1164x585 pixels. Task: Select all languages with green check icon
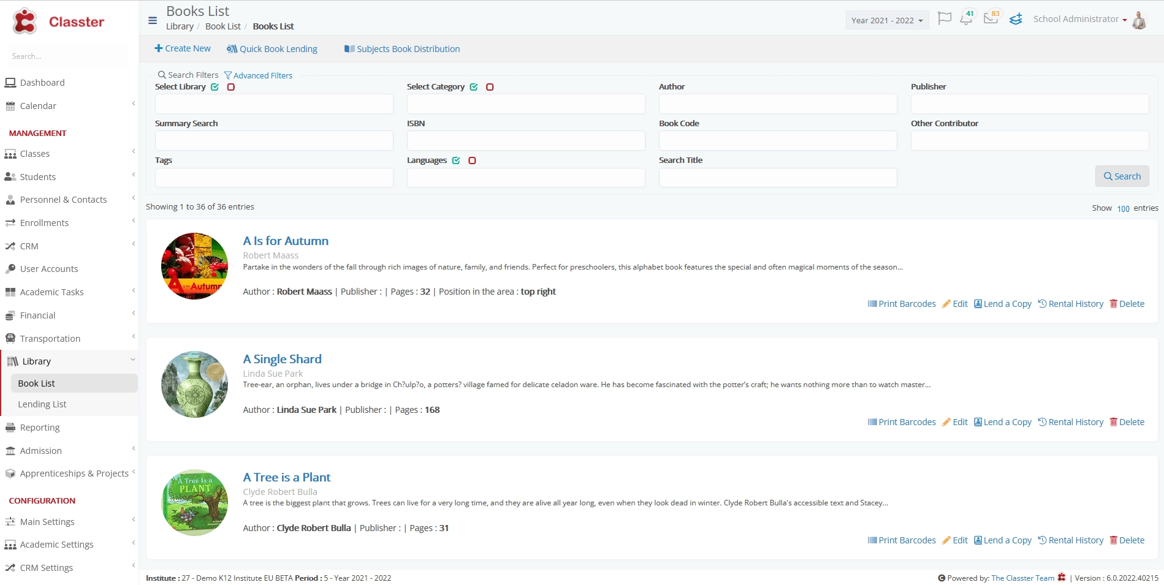point(456,160)
